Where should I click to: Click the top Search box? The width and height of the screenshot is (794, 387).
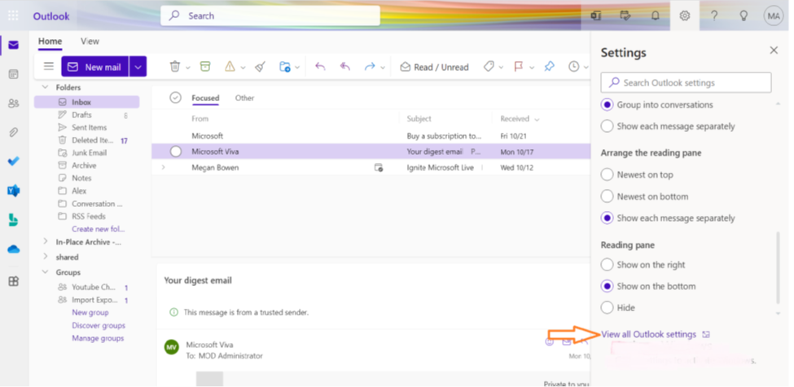tap(270, 15)
